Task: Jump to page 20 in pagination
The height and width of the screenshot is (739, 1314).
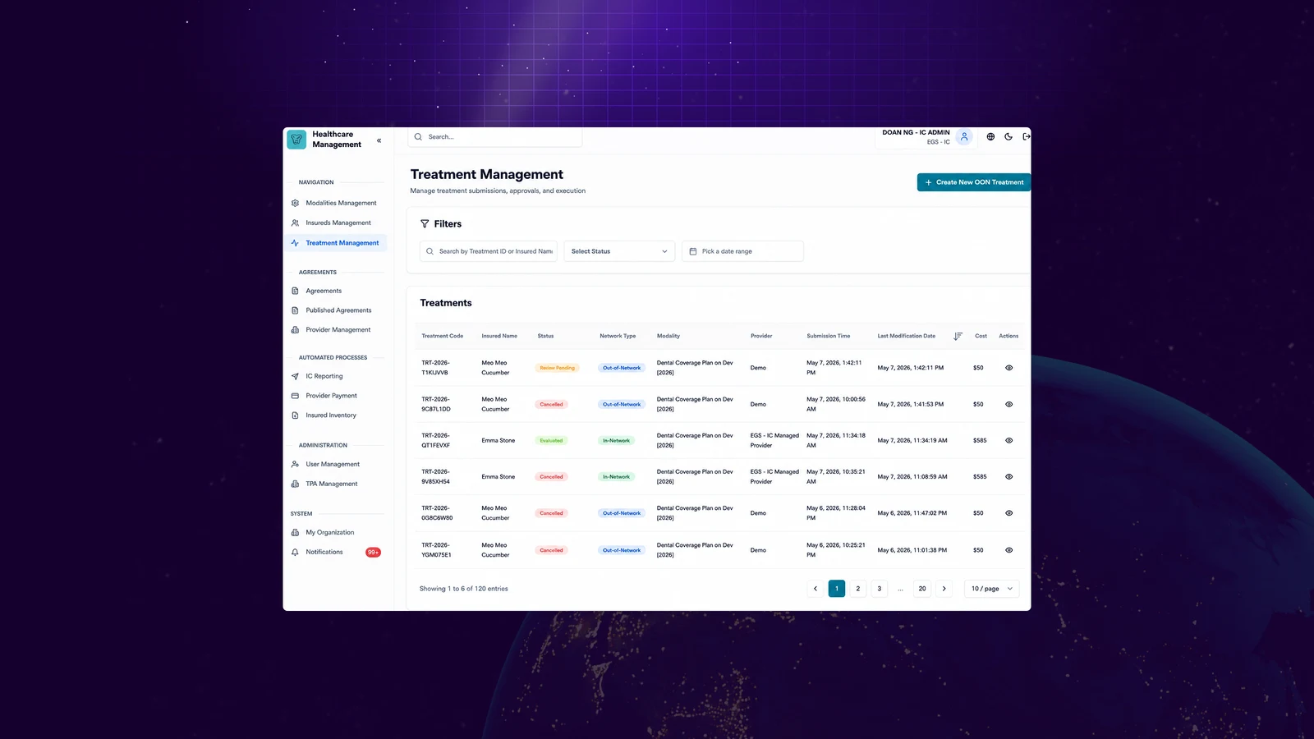Action: (922, 589)
